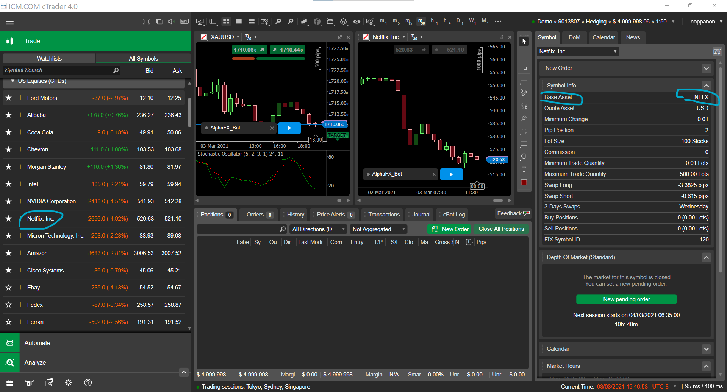This screenshot has width=727, height=392.
Task: Toggle favorite star for Ferrari
Action: tap(8, 322)
